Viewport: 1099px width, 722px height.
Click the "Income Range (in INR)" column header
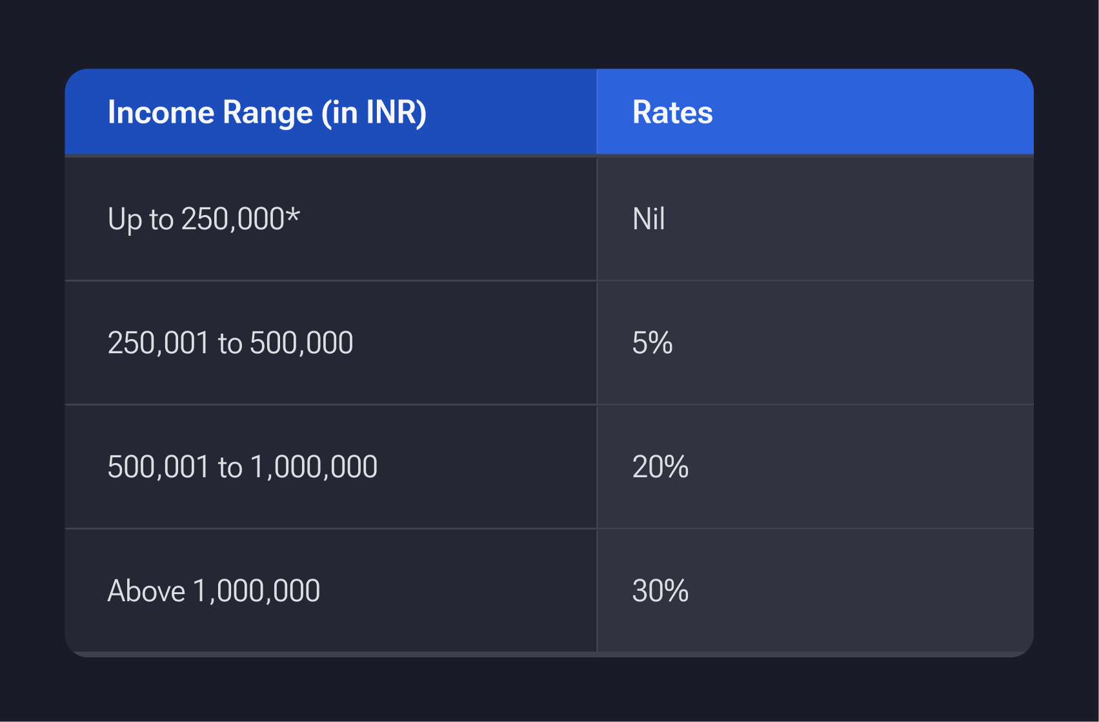tap(267, 112)
